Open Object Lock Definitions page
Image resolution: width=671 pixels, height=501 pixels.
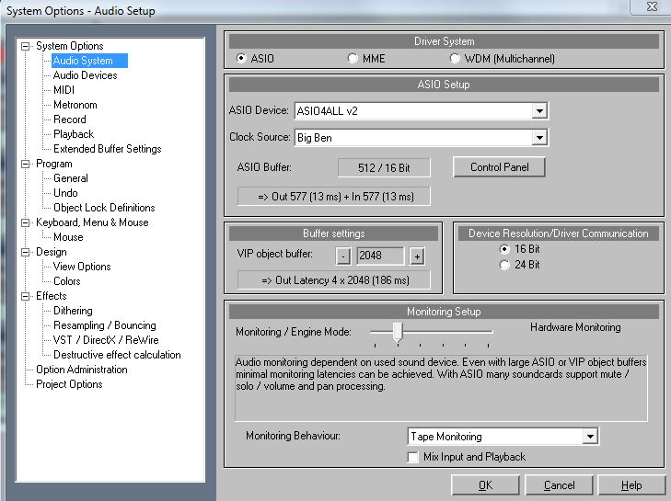click(104, 208)
